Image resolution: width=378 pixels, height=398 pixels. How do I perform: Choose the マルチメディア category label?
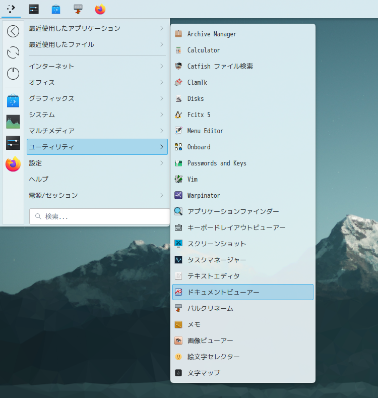pyautogui.click(x=52, y=131)
